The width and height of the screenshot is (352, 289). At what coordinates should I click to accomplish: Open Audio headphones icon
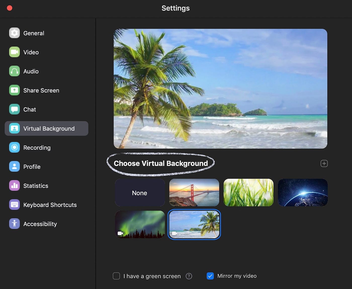[14, 71]
